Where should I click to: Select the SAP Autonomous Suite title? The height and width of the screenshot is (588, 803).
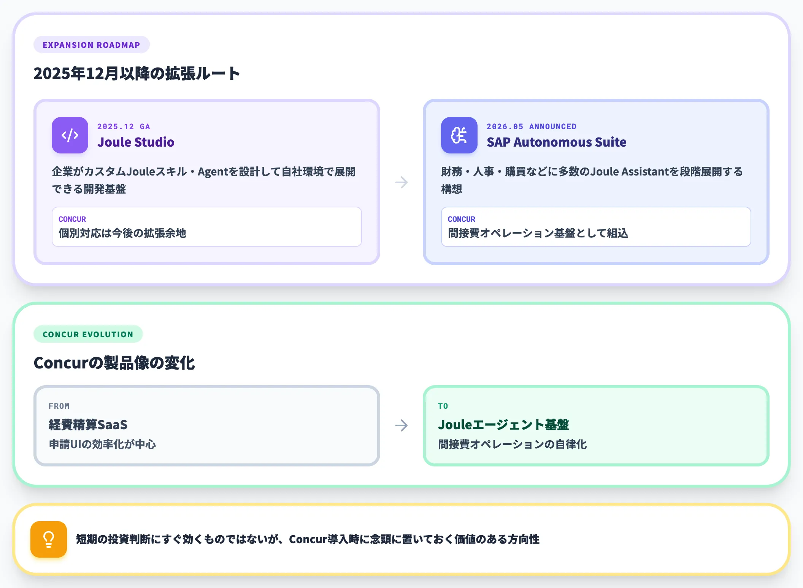[557, 142]
